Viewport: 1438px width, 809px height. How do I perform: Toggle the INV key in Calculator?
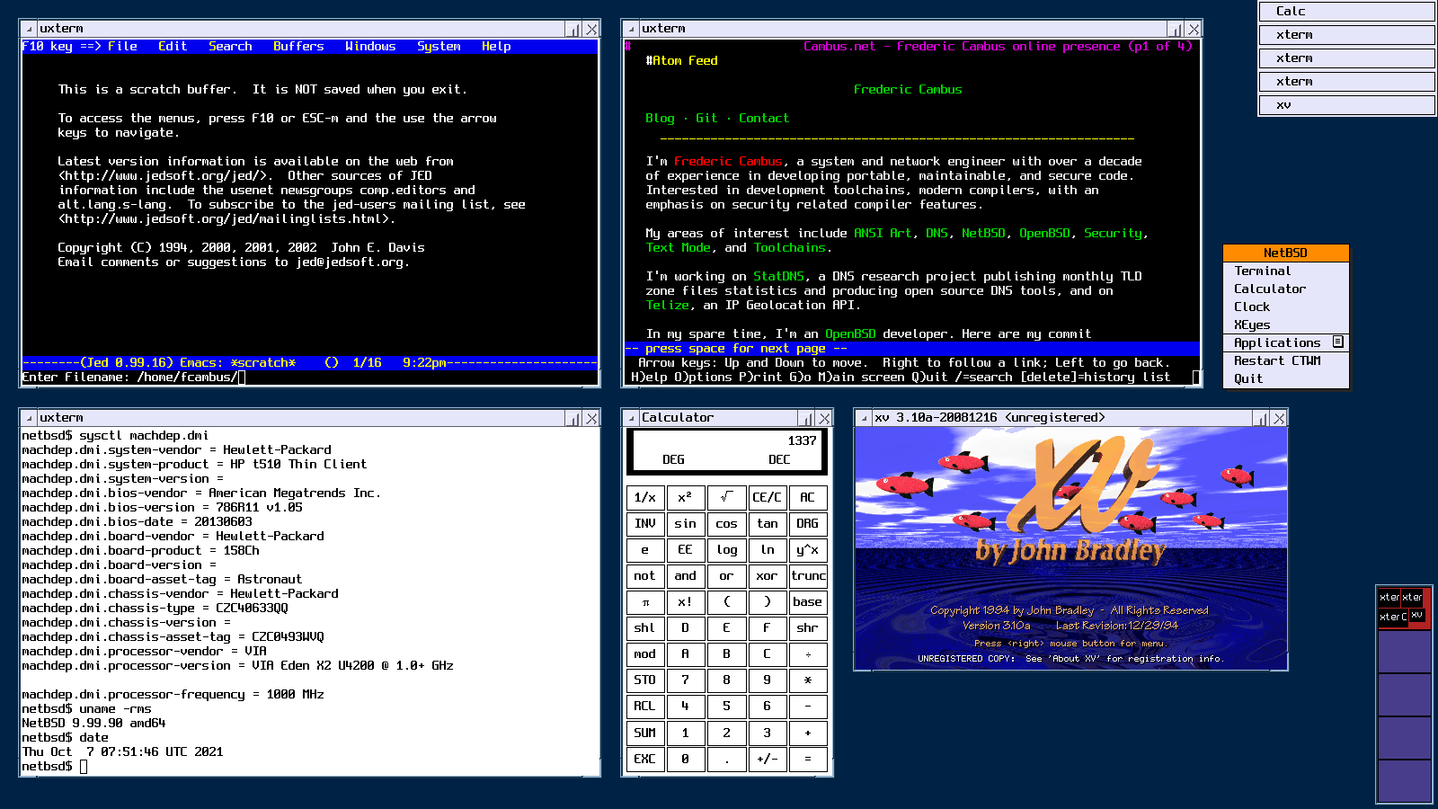[645, 523]
